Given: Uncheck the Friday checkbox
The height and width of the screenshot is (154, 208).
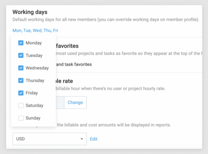Looking at the screenshot, I should coord(21,93).
